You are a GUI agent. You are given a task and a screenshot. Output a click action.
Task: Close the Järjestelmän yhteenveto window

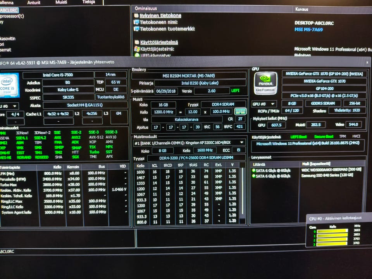367,62
